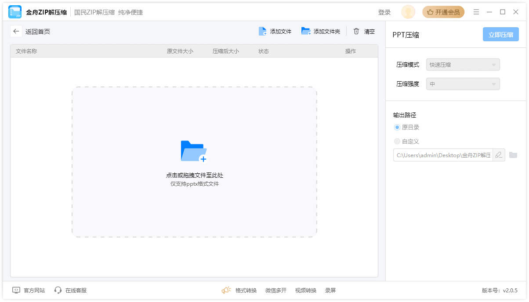529x302 pixels.
Task: Click the back arrow icon beside 返回首页
Action: coord(16,31)
